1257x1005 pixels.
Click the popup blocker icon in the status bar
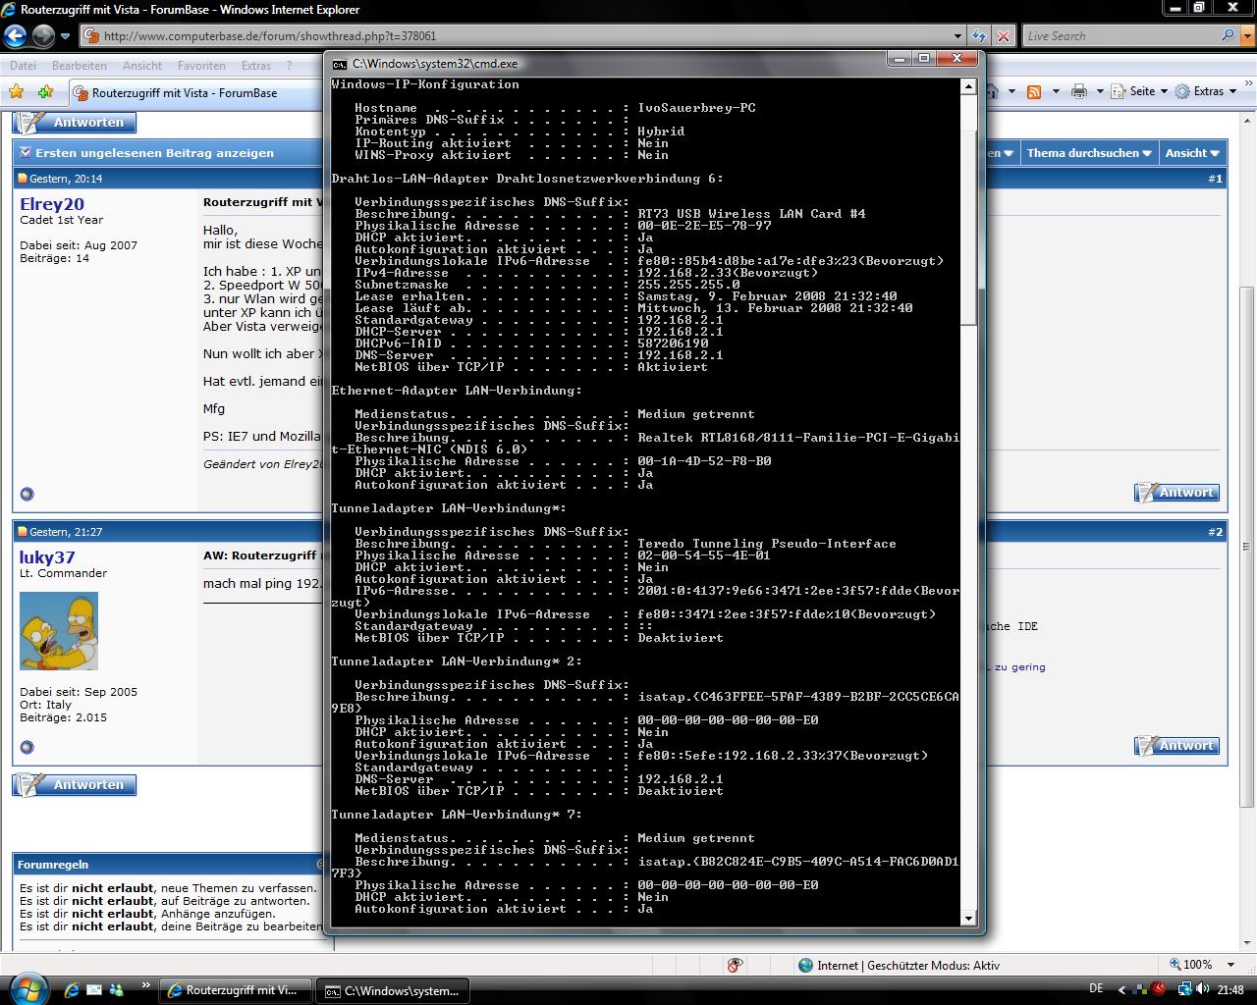(x=735, y=965)
